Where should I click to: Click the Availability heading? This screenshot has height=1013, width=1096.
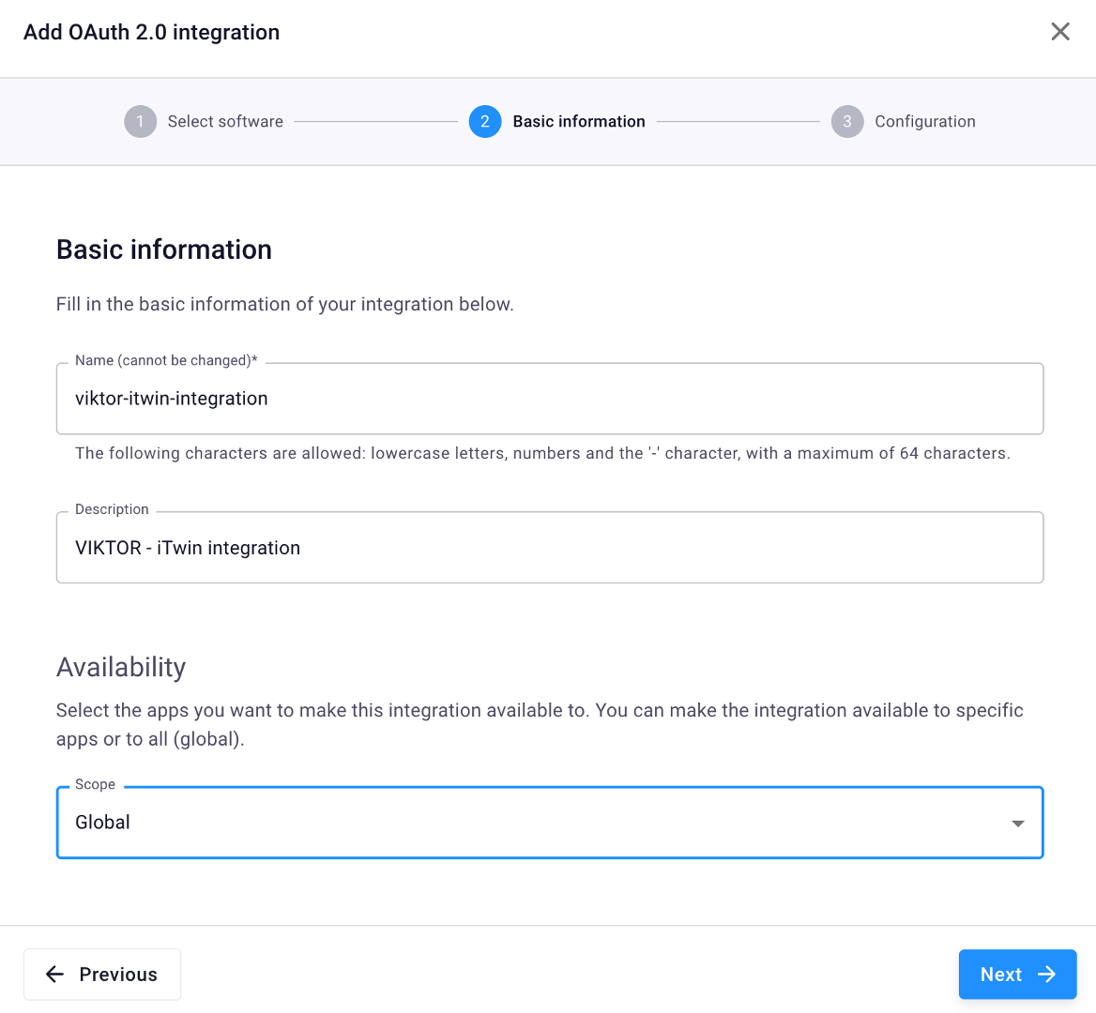coord(121,667)
